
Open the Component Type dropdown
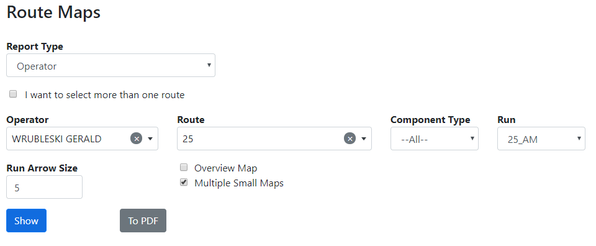coord(435,139)
